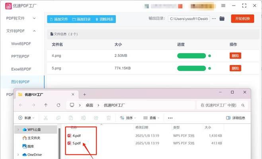262x159 pixels.
Task: Open output folder icon next to path
Action: 222,19
